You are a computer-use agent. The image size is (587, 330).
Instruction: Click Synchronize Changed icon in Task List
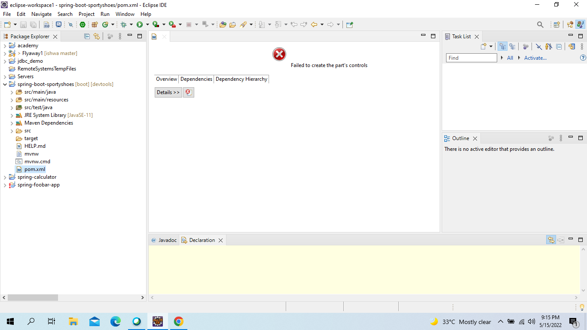point(572,46)
